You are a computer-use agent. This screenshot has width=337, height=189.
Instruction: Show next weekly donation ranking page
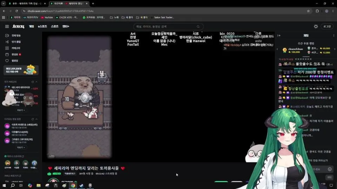tap(335, 49)
